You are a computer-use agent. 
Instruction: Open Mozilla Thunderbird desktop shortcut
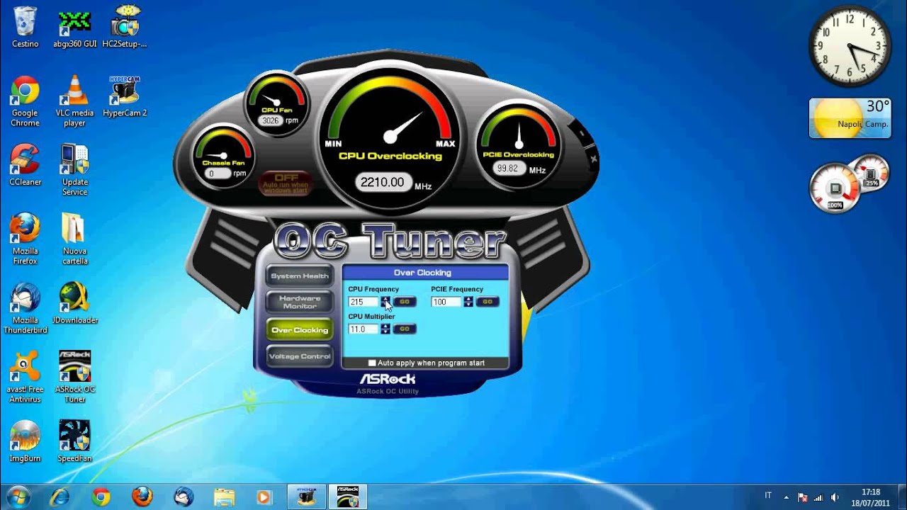[x=25, y=308]
